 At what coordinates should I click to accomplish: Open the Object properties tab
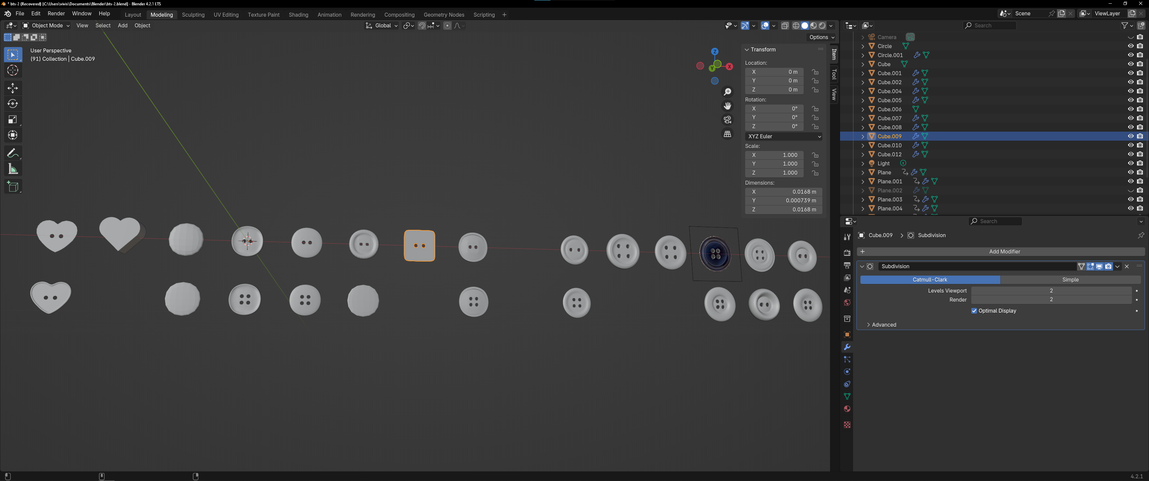[847, 335]
